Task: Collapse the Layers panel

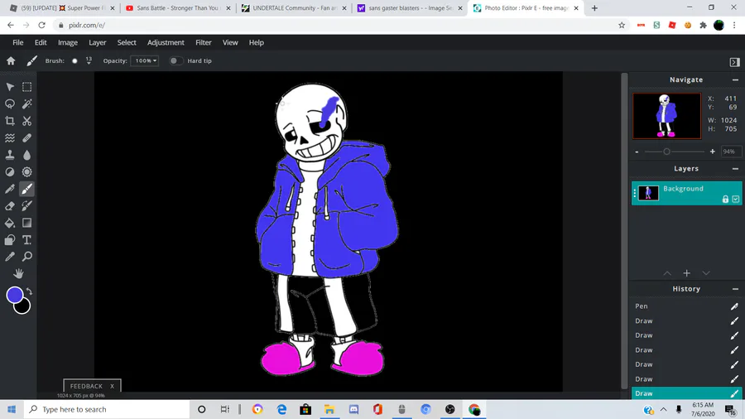Action: coord(735,169)
